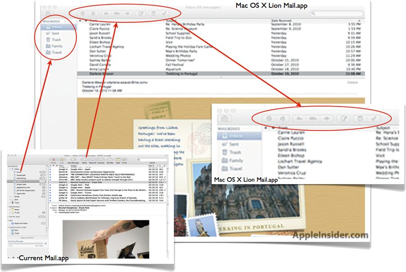The height and width of the screenshot is (272, 406).
Task: Open the 'Wedding Photos' message from Veronica Cruz
Action: pos(221,55)
